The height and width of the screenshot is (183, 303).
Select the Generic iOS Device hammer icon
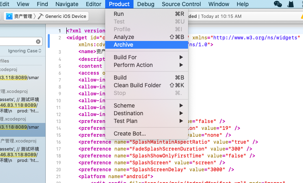[40, 16]
